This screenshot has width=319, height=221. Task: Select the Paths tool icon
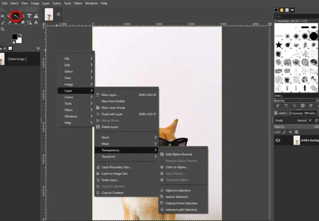point(29,23)
